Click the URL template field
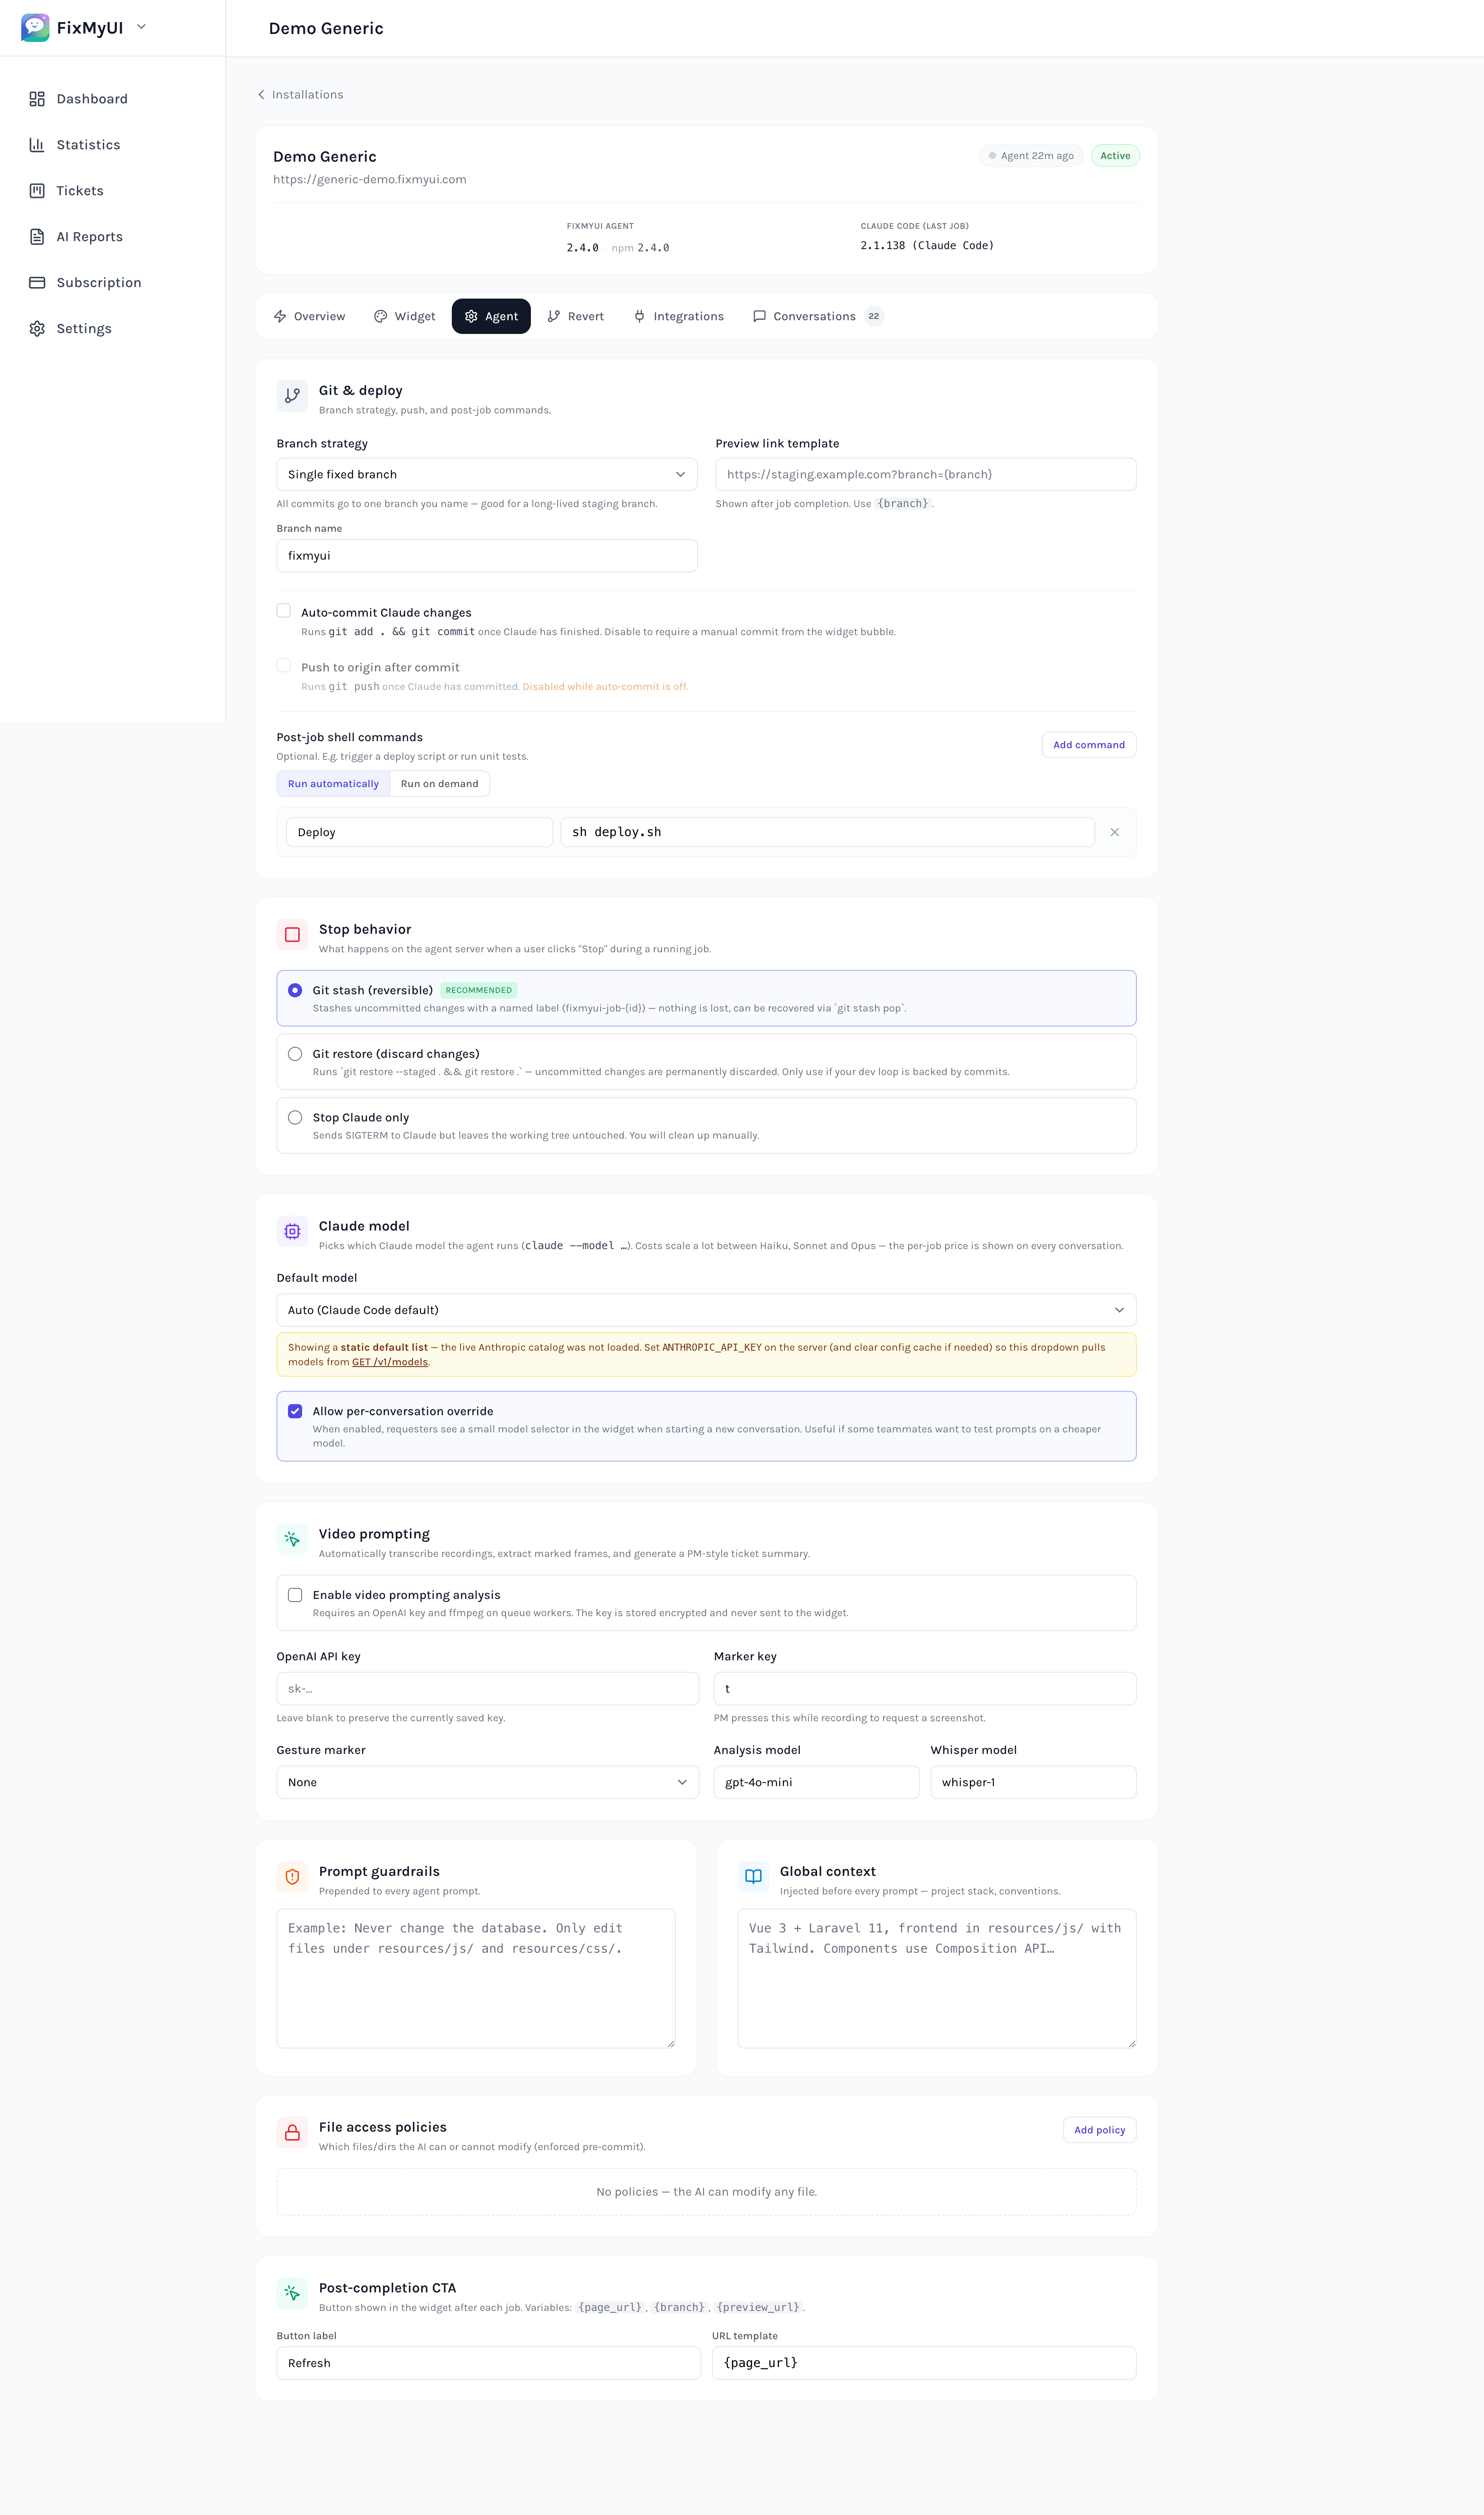 point(924,2364)
